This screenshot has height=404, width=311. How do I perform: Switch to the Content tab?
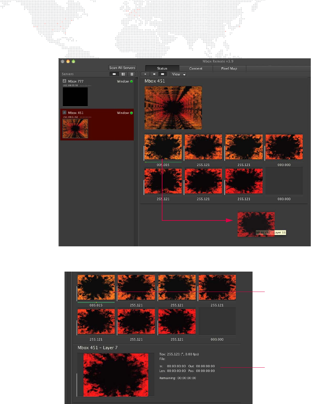pos(196,68)
